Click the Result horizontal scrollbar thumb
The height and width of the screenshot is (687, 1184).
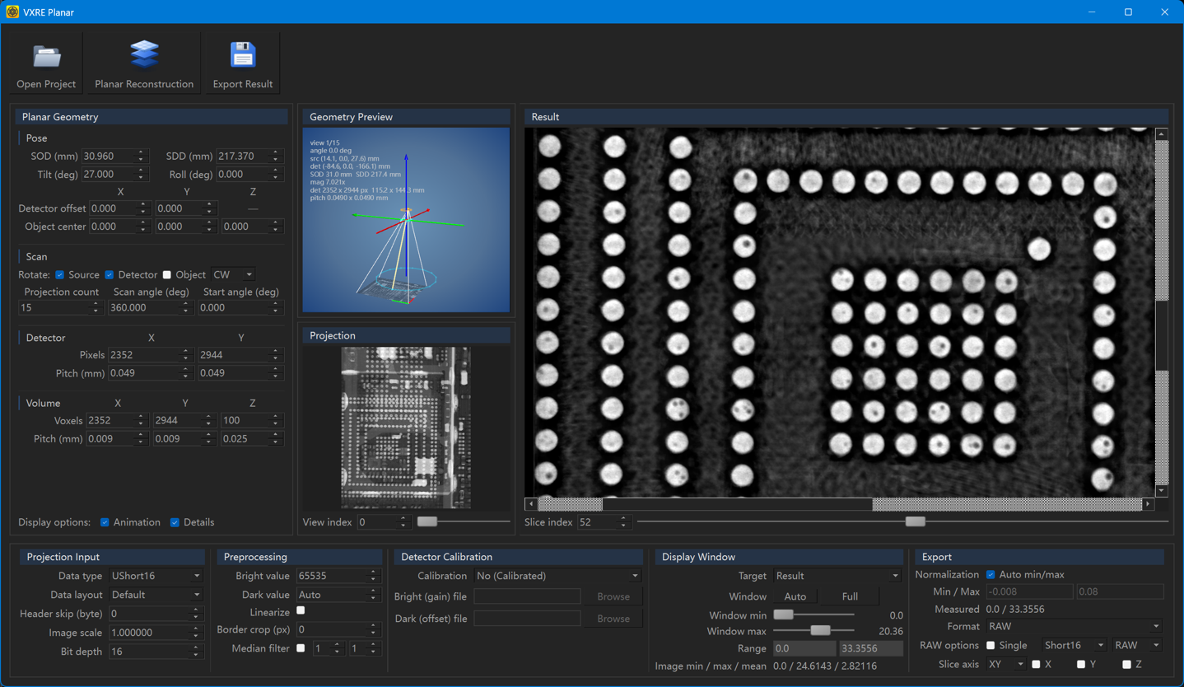[737, 503]
